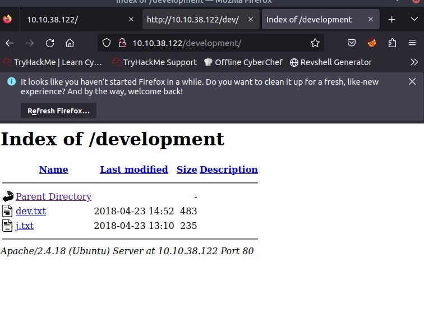Open the j.txt file link
424x312 pixels.
[25, 226]
